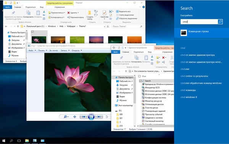Click Музыка in Theme1 navigation pane
Image resolution: width=229 pixels, height=144 pixels.
point(13,56)
